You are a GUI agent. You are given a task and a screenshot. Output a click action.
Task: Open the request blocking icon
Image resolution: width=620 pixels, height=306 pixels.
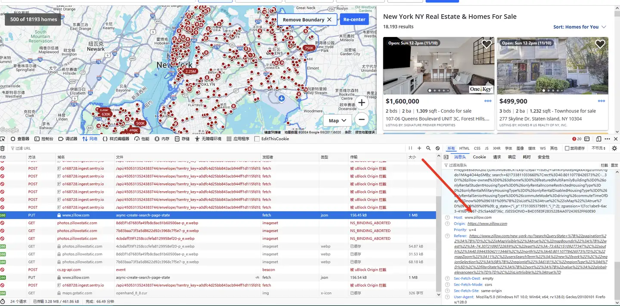tap(438, 148)
